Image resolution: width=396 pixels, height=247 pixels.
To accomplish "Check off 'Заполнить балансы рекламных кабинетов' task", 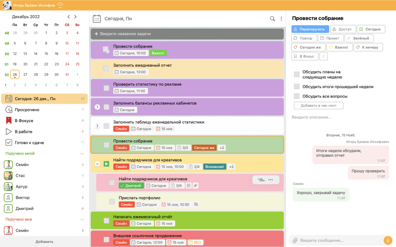I will 106,107.
